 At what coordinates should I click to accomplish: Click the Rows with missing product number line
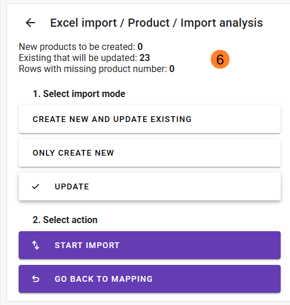coord(97,69)
